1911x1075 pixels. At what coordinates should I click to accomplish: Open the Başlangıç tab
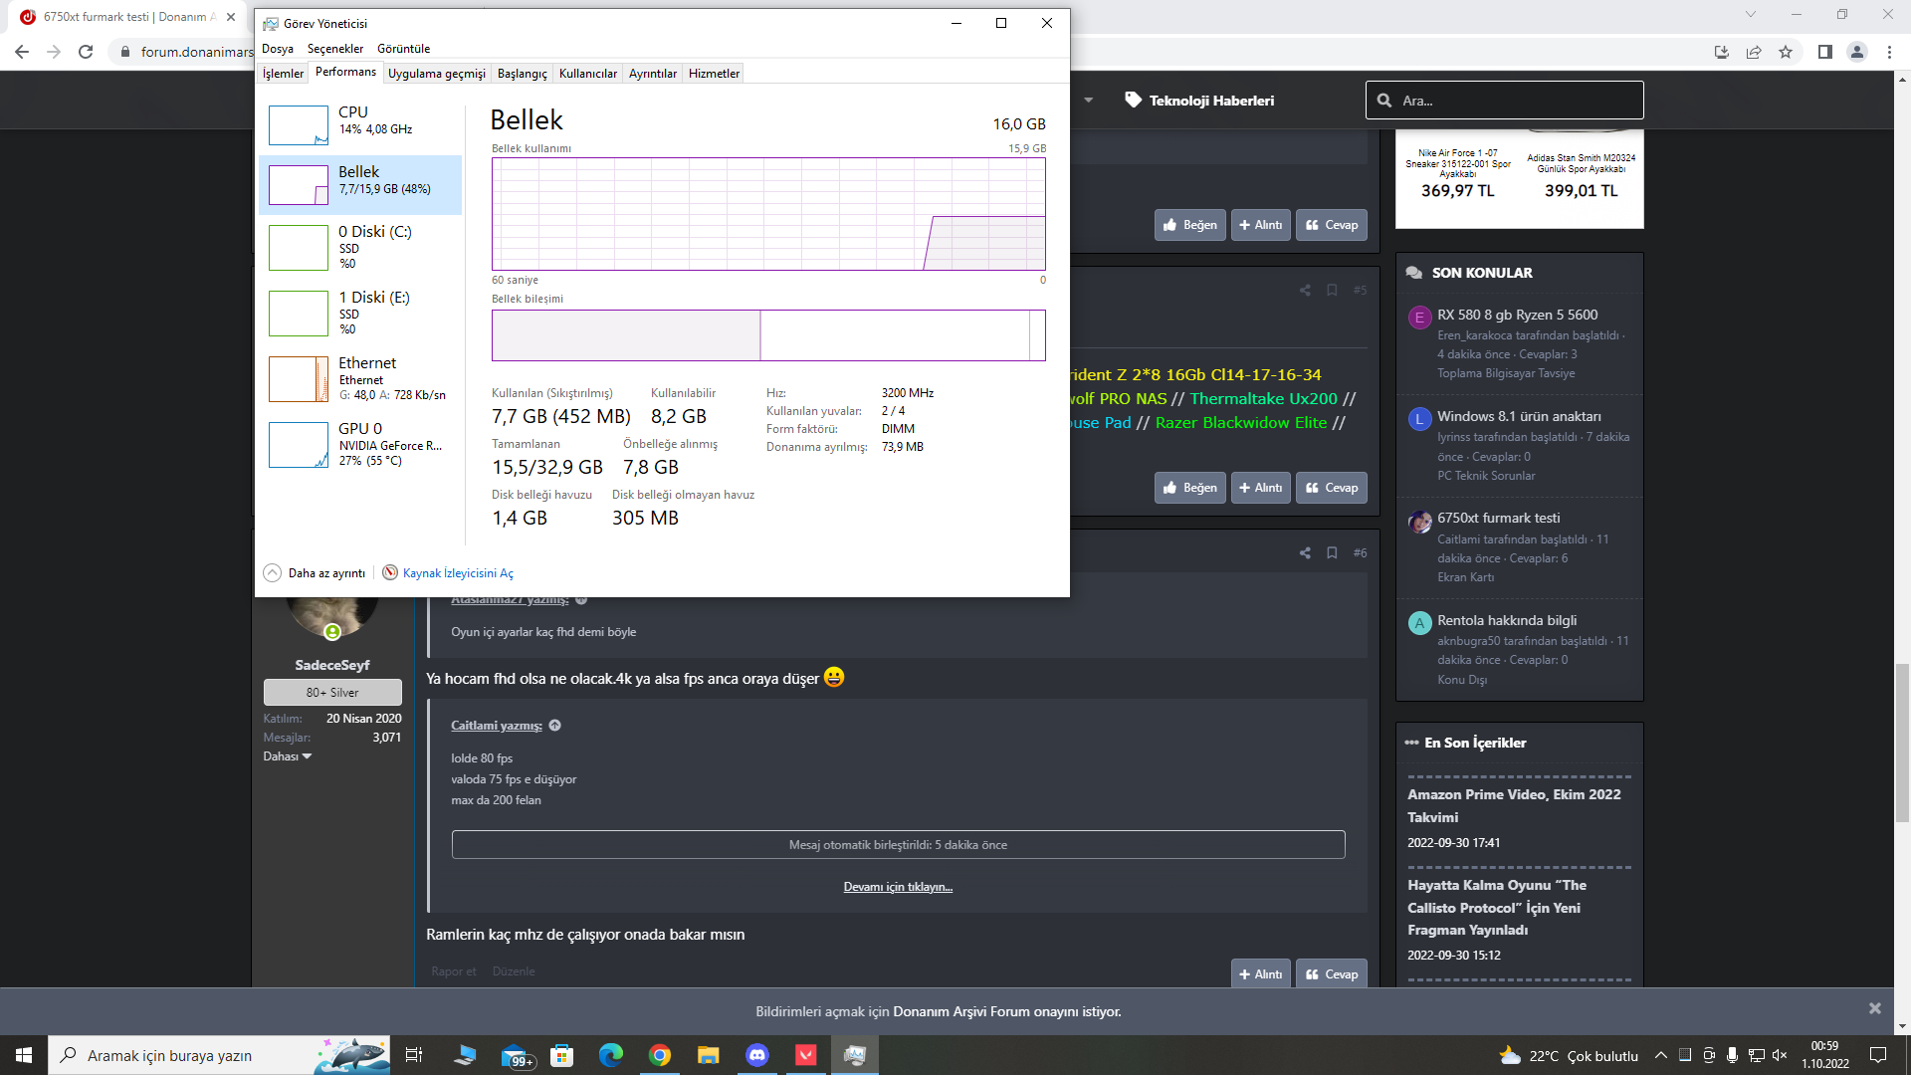523,74
